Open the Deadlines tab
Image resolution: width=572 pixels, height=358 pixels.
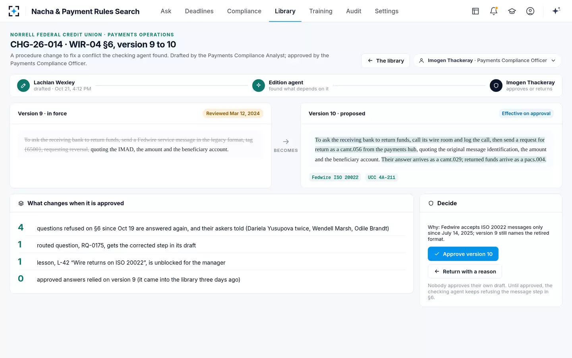[x=199, y=11]
